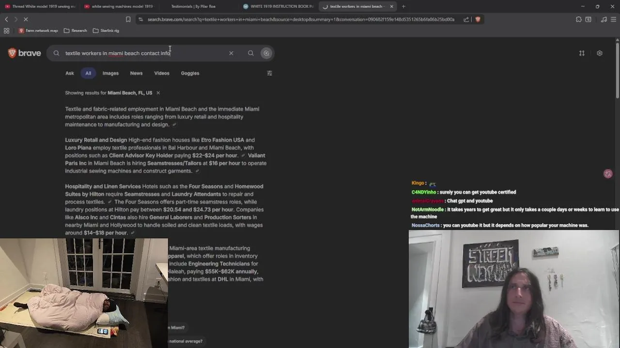Bookmark this page icon

point(128,19)
